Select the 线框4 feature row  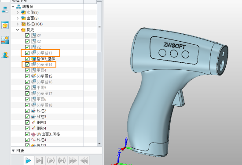[x=54, y=140]
